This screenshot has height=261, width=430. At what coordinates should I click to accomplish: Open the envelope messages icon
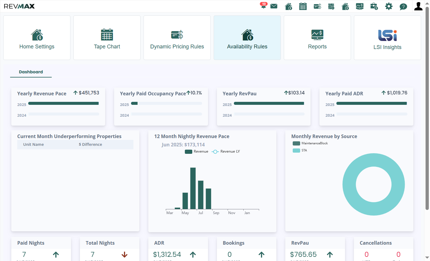(x=274, y=6)
